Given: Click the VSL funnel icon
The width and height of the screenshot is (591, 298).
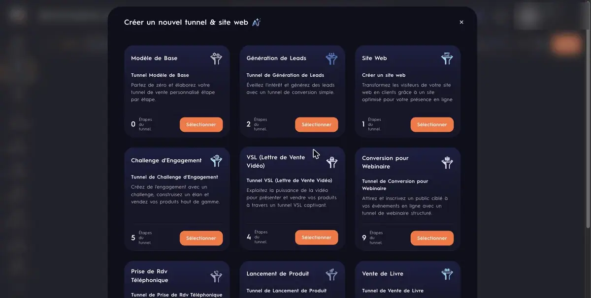Looking at the screenshot, I should (x=331, y=162).
